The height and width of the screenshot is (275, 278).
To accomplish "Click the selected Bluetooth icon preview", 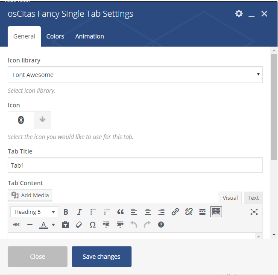I will 21,120.
